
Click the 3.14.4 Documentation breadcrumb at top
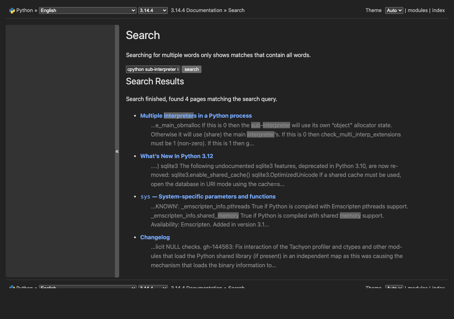tap(196, 11)
